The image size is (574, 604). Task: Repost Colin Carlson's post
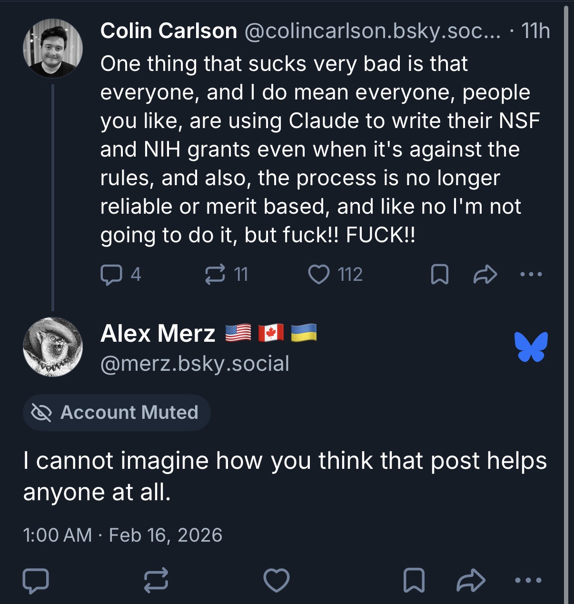pos(214,275)
